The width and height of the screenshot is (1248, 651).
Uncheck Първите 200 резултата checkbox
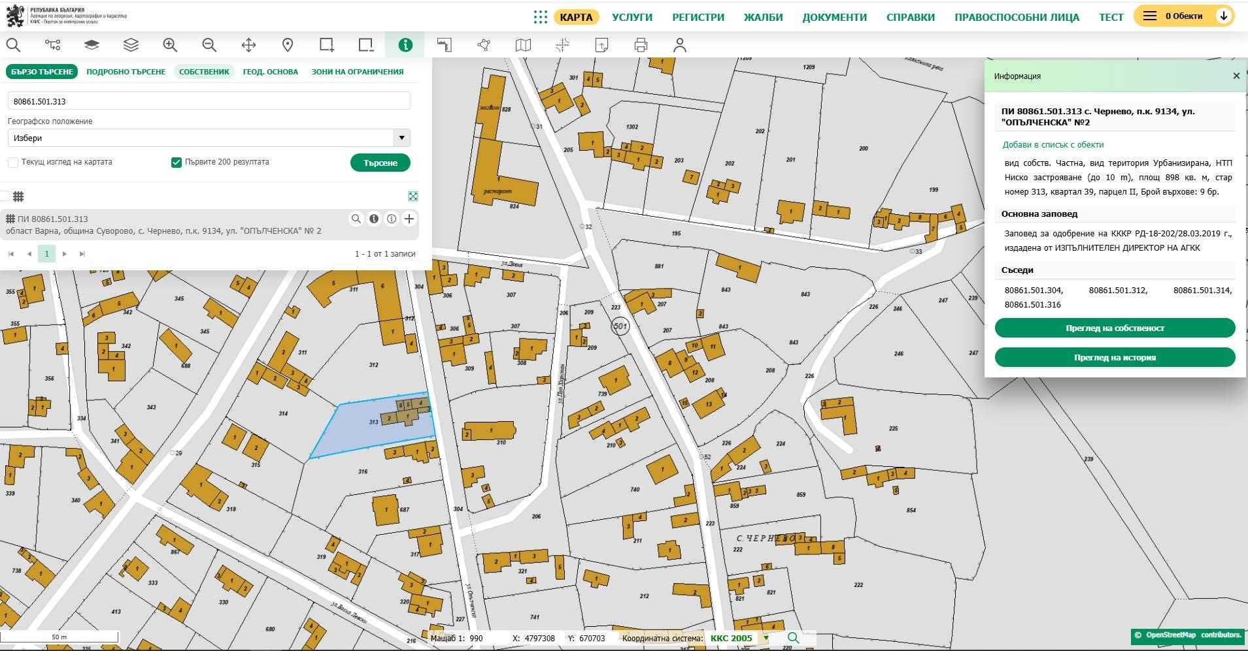[176, 162]
